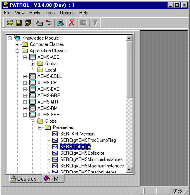Click the add host toolbar icon

pos(40,23)
